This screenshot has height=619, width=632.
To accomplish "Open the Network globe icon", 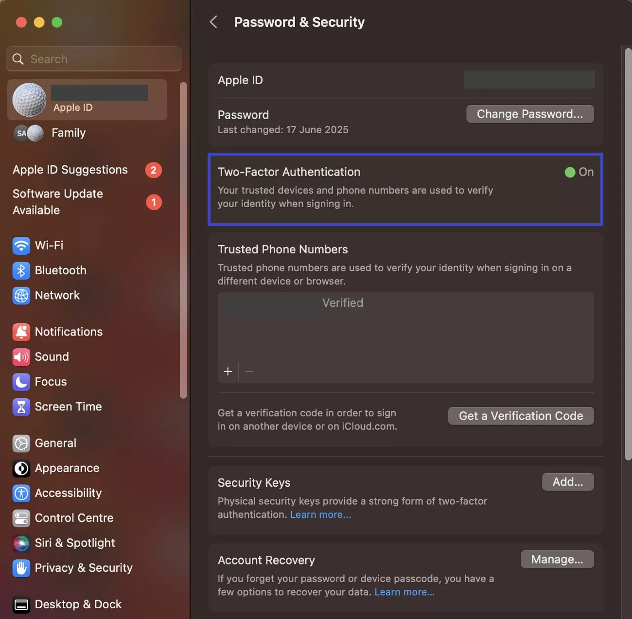I will click(x=21, y=296).
